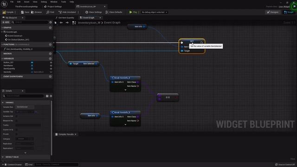Open the Asset menu

click(27, 2)
